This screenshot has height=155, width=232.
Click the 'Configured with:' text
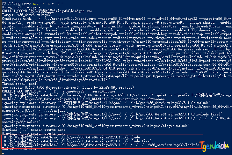click(x=17, y=18)
